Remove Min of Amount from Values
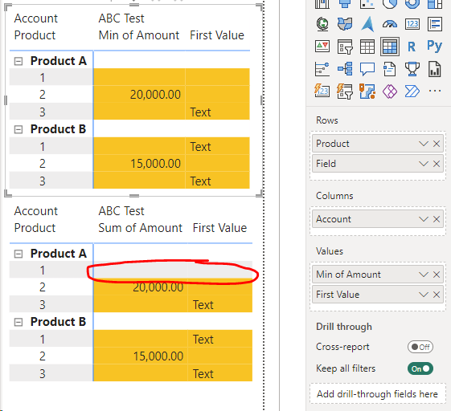Viewport: 451px width, 411px height. click(437, 275)
